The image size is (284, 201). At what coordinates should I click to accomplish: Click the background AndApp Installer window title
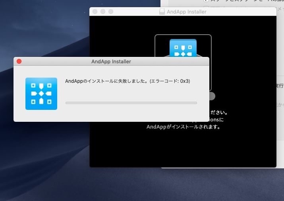[x=187, y=12]
